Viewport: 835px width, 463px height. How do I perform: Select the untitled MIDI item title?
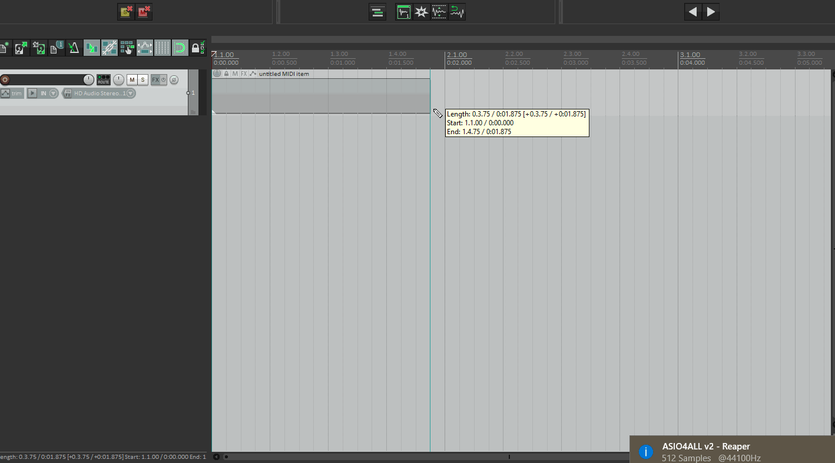click(x=284, y=74)
